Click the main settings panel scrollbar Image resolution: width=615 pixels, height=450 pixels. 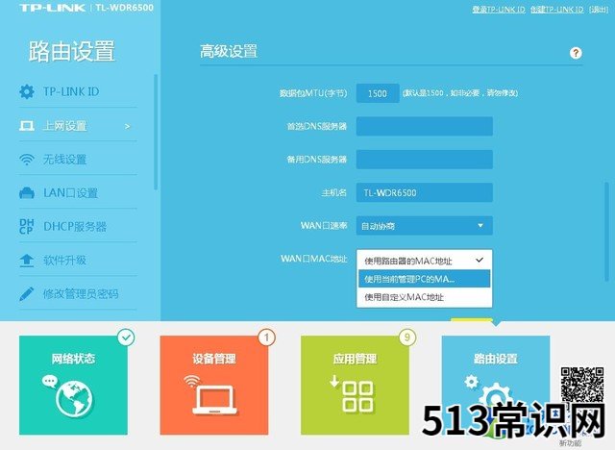(x=606, y=231)
